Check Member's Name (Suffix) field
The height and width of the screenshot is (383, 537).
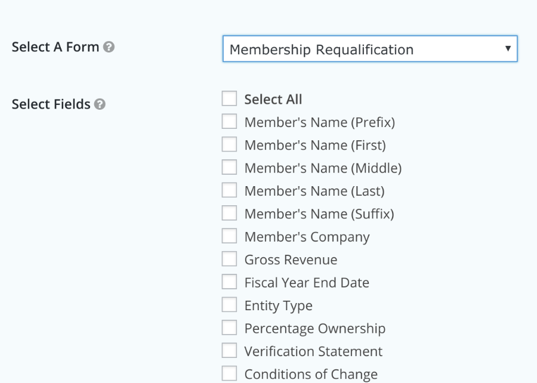pos(229,213)
